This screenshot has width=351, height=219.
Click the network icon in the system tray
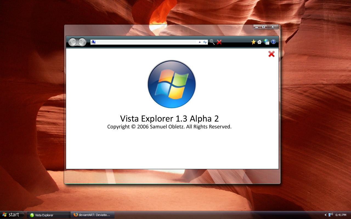click(330, 215)
